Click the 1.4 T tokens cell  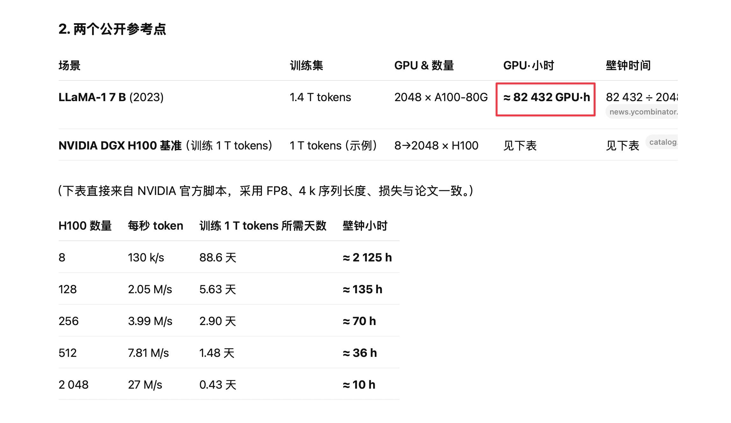[320, 97]
